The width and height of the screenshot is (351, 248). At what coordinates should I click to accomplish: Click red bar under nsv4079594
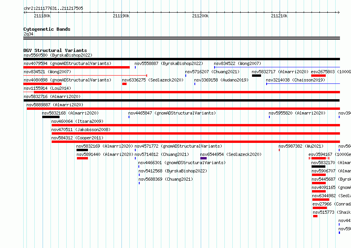coord(77,67)
